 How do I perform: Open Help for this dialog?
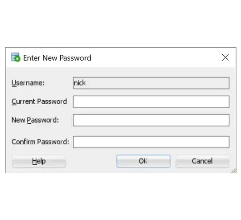pyautogui.click(x=39, y=161)
